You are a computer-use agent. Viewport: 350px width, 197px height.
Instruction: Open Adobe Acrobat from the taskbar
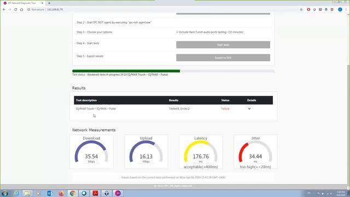(95, 193)
